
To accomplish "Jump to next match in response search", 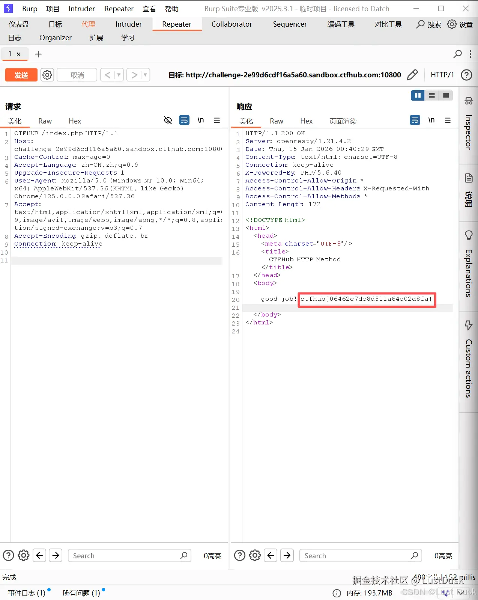I will pyautogui.click(x=287, y=555).
